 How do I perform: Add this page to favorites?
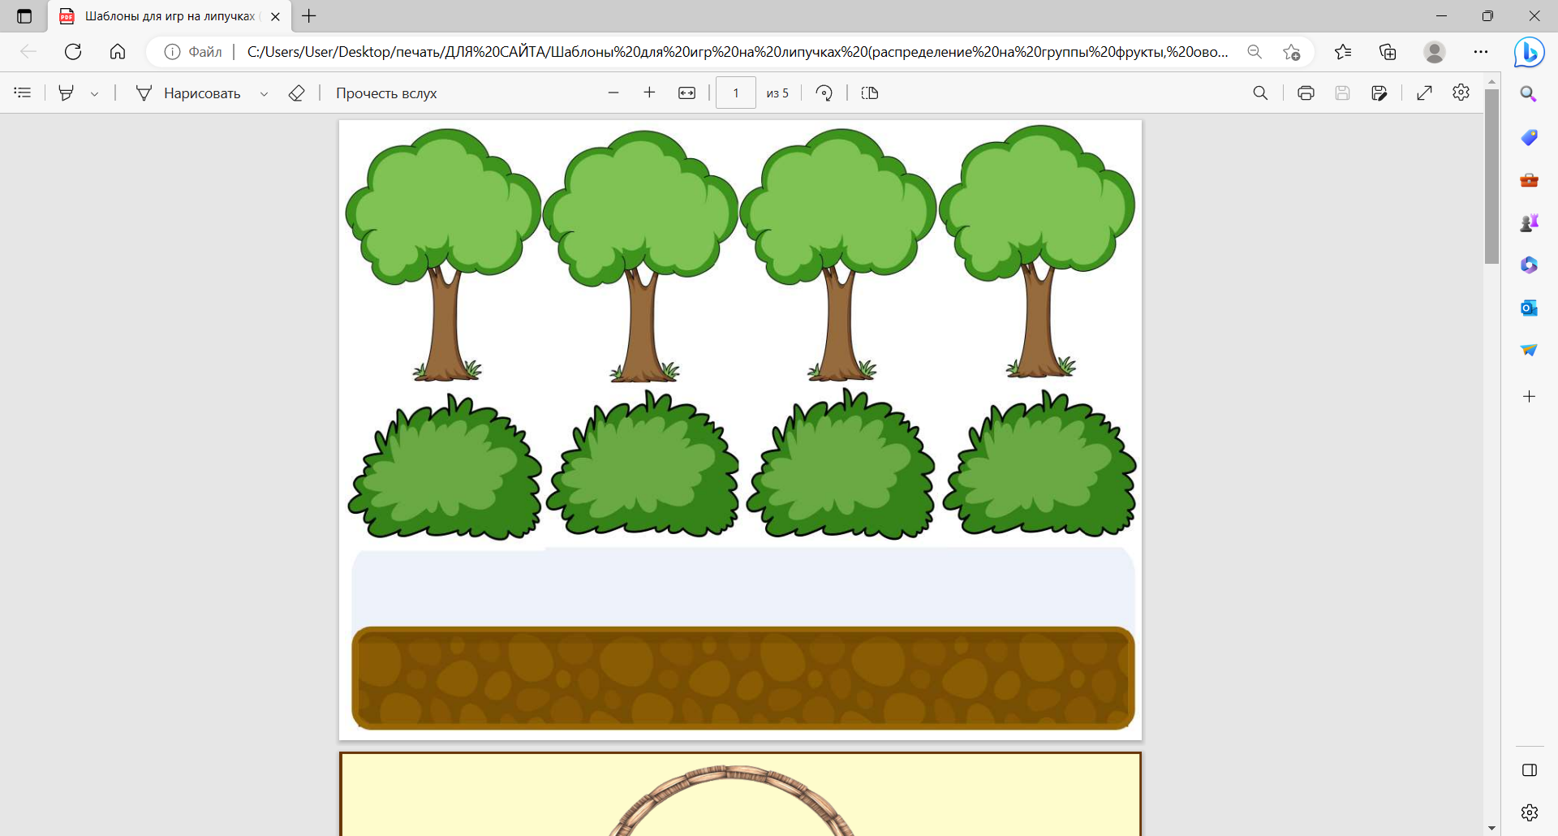1292,52
